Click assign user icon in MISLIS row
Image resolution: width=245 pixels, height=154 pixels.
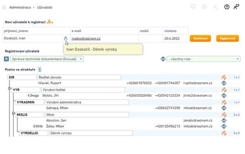[x=224, y=115]
